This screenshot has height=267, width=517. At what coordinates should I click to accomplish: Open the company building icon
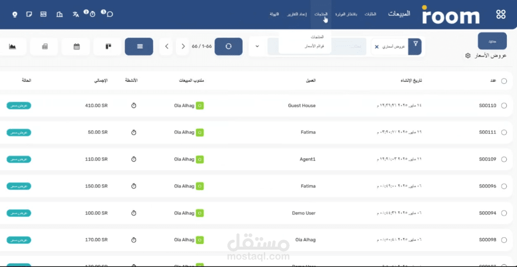coord(59,14)
